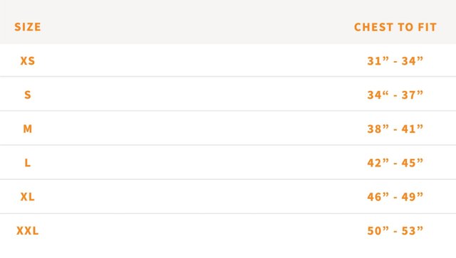This screenshot has height=258, width=456.
Task: Click the 50" - 53" chest measurement
Action: pyautogui.click(x=395, y=231)
